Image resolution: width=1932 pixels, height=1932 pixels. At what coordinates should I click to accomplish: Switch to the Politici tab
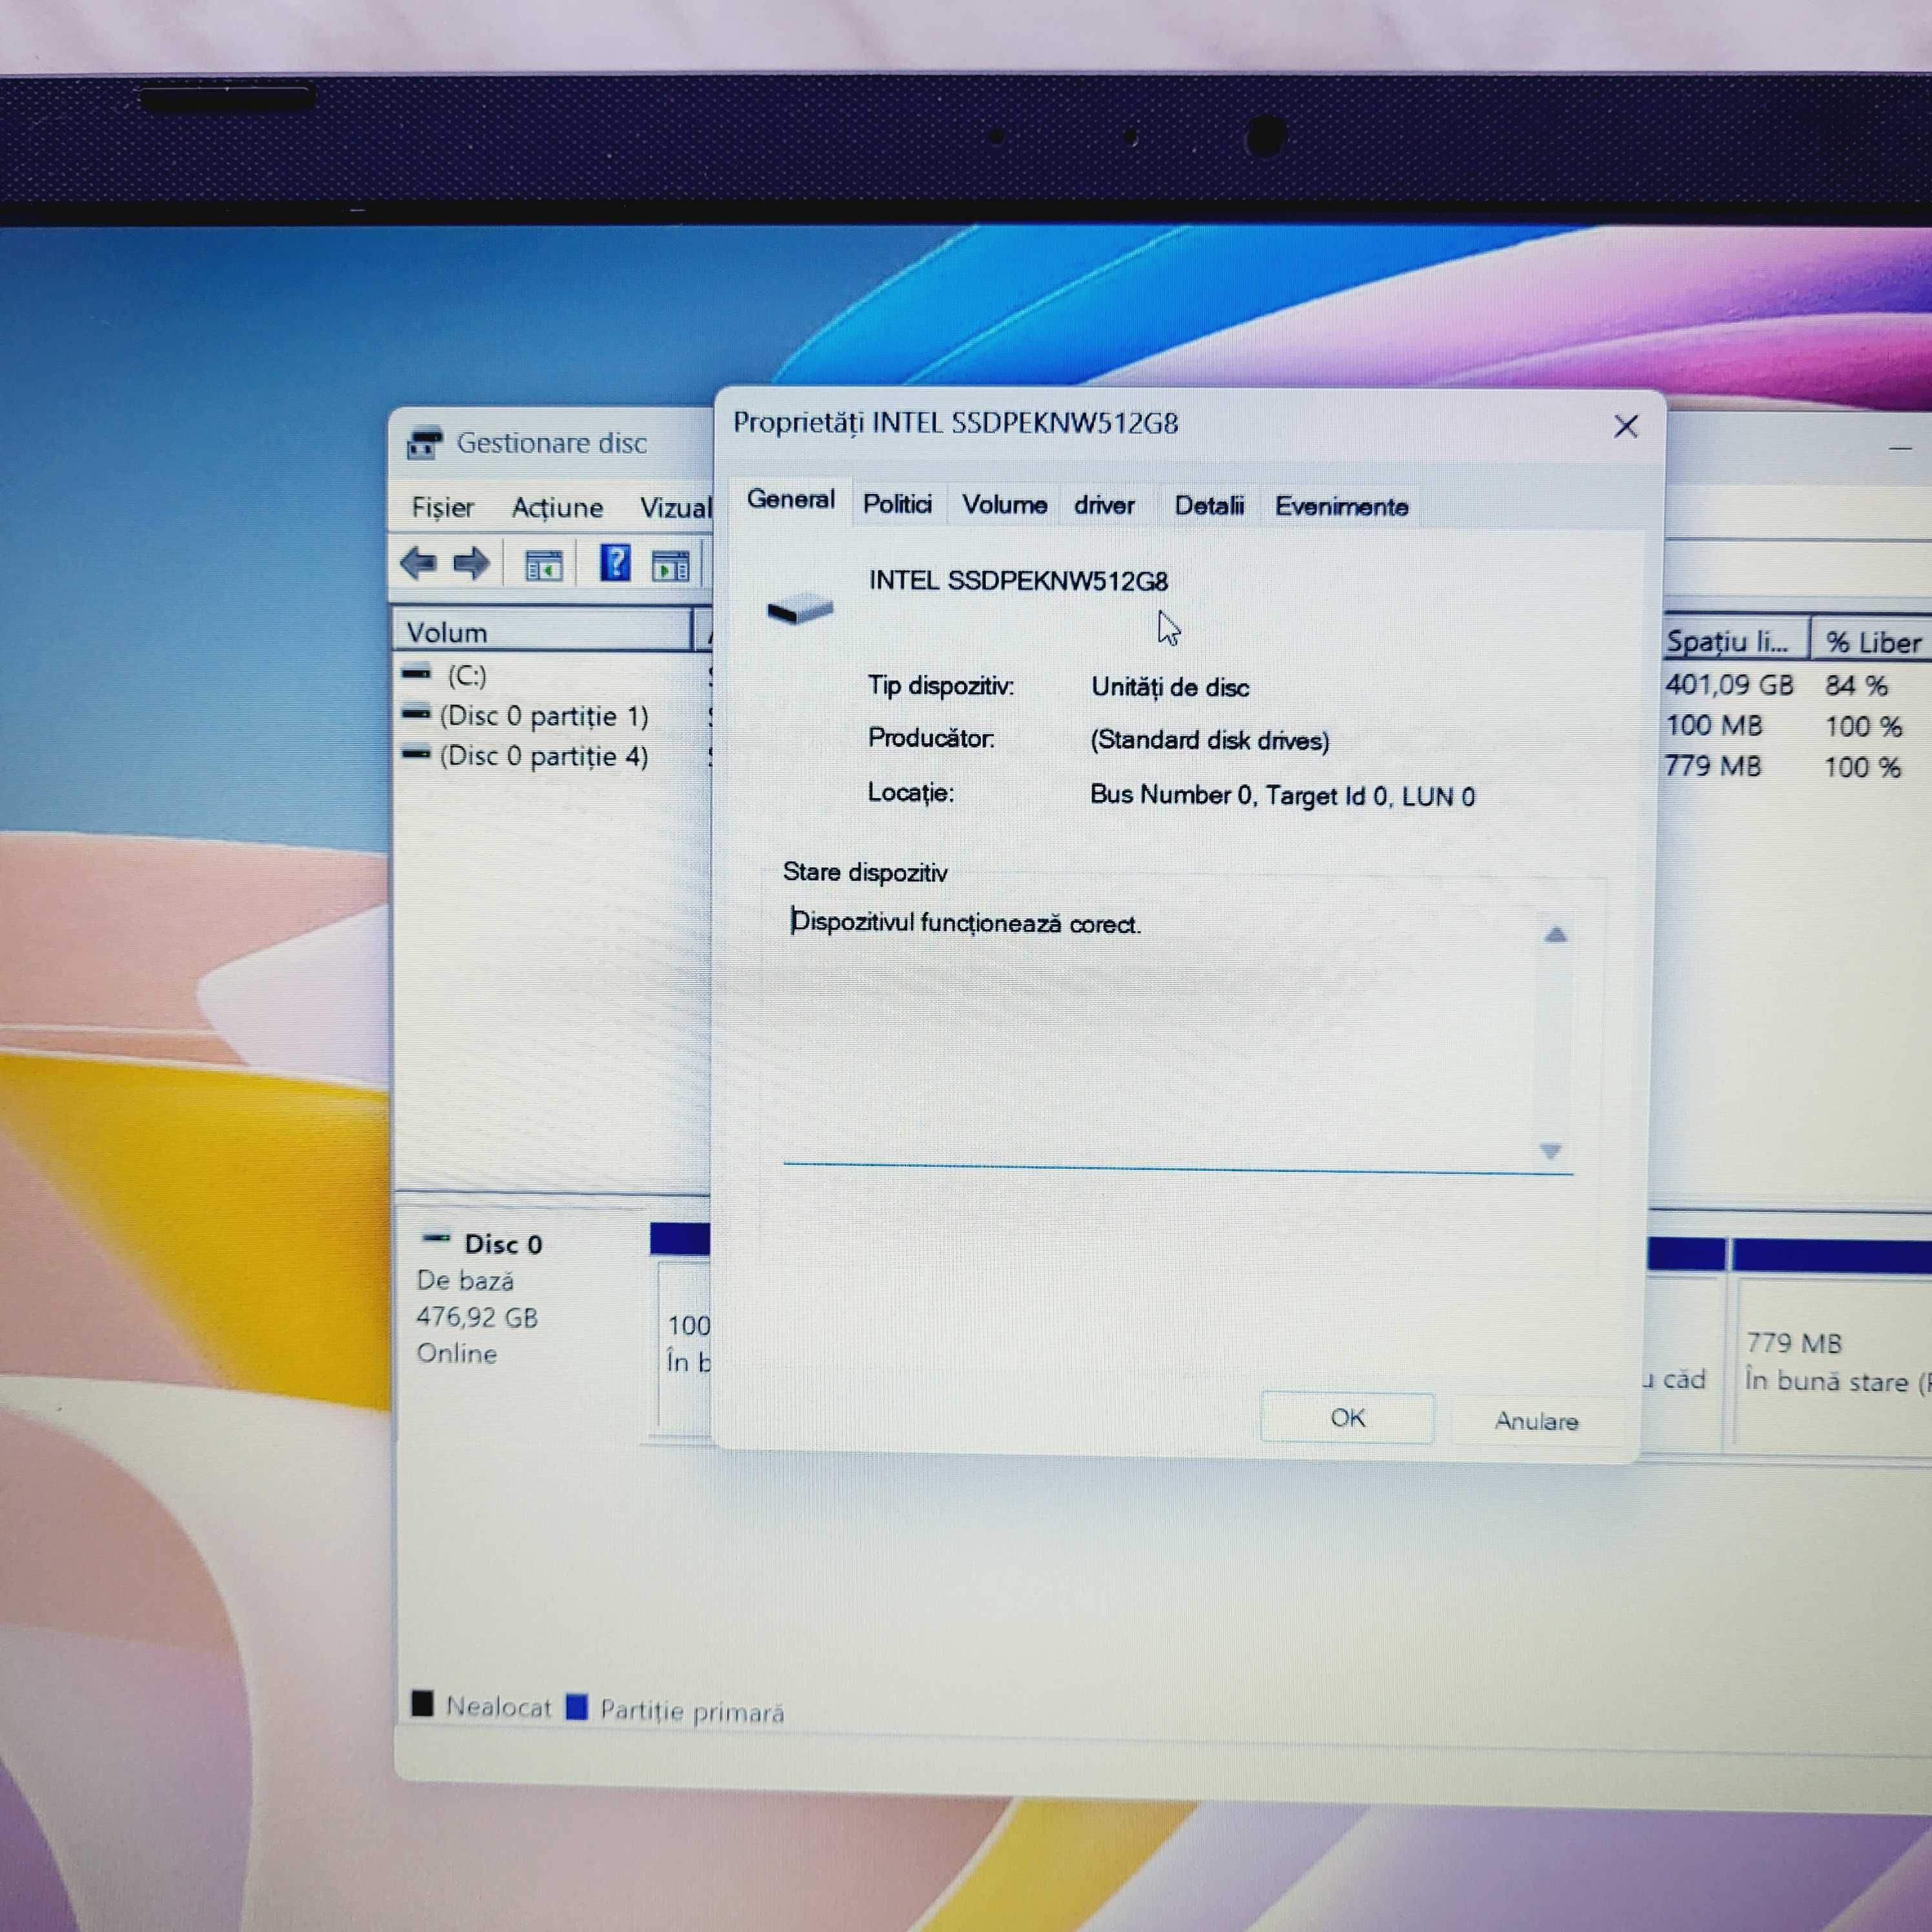pos(897,504)
